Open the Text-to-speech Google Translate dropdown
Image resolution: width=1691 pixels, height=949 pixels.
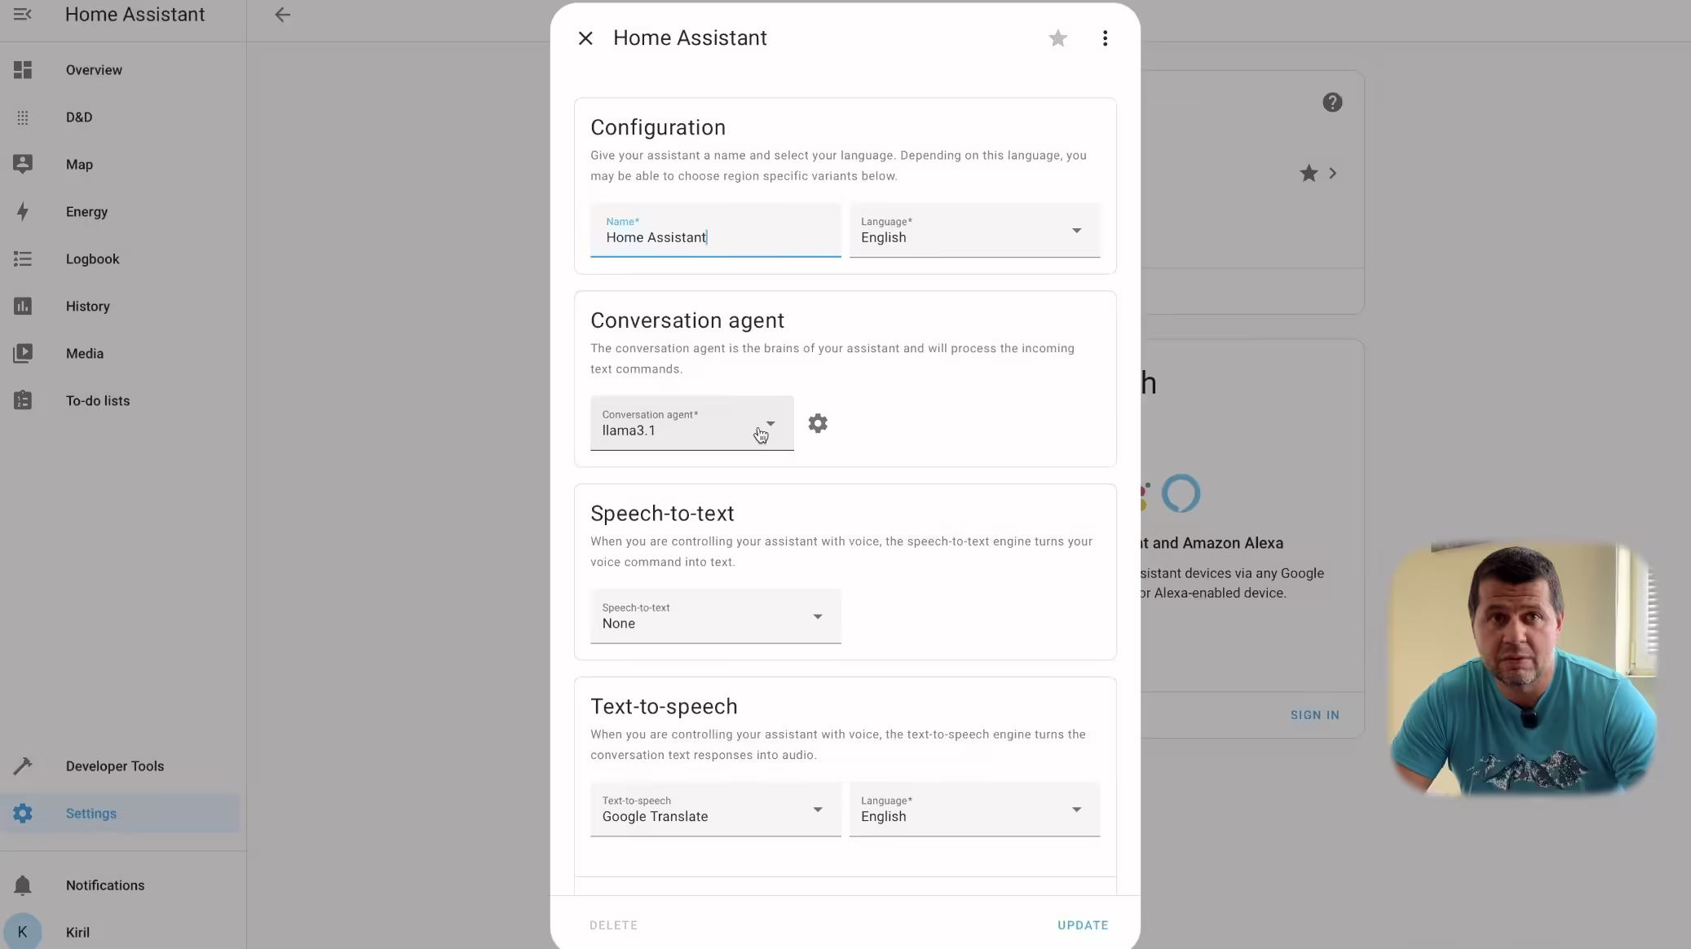pos(715,810)
